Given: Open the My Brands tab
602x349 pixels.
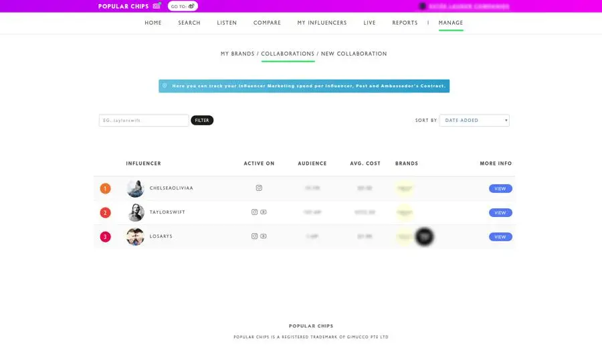Looking at the screenshot, I should tap(237, 54).
